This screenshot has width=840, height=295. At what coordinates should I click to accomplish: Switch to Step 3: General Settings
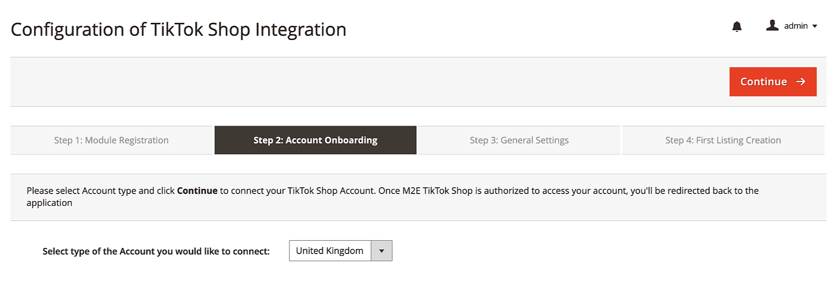(519, 140)
